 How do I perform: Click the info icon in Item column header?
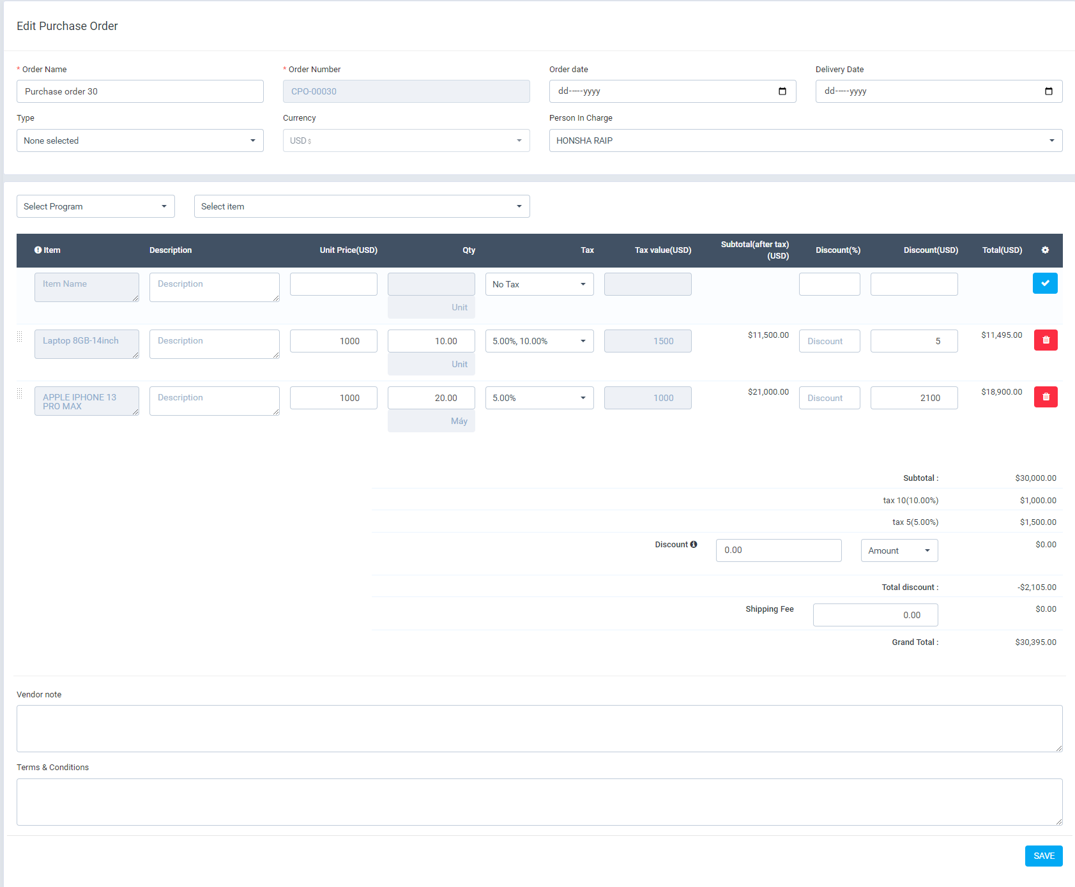(x=38, y=250)
